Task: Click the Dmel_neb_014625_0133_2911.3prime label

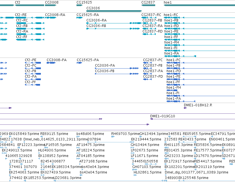Action: 56,139
